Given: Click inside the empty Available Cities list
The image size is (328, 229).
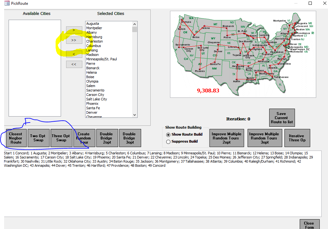Looking at the screenshot, I should 35,68.
